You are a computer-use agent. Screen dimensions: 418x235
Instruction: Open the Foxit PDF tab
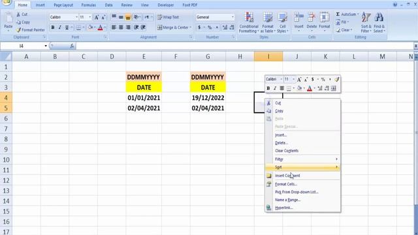tap(190, 5)
